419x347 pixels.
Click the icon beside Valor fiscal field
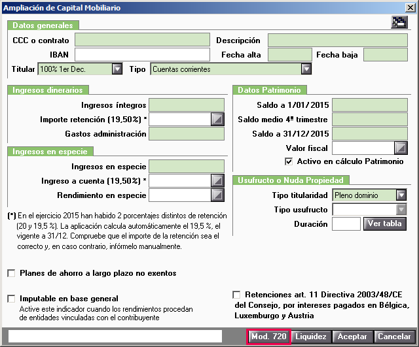coord(401,148)
